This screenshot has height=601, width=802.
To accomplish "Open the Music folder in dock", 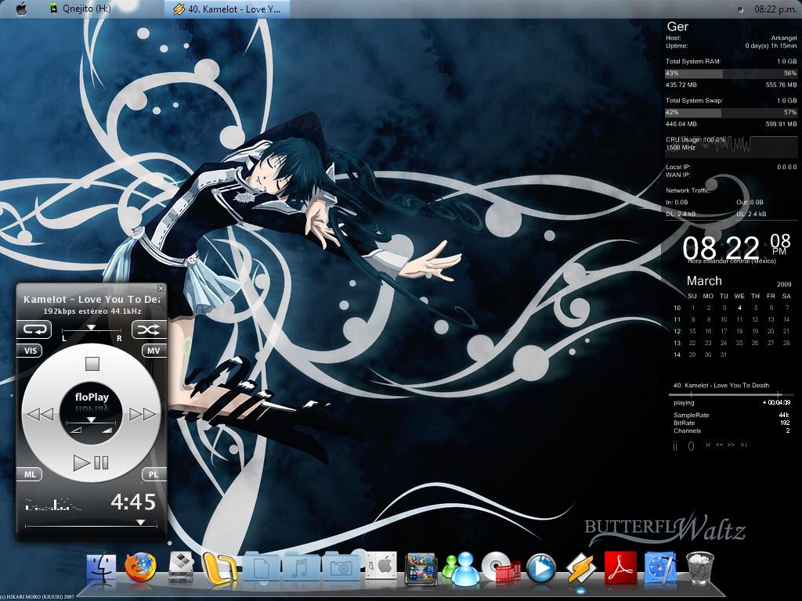I will coord(301,567).
